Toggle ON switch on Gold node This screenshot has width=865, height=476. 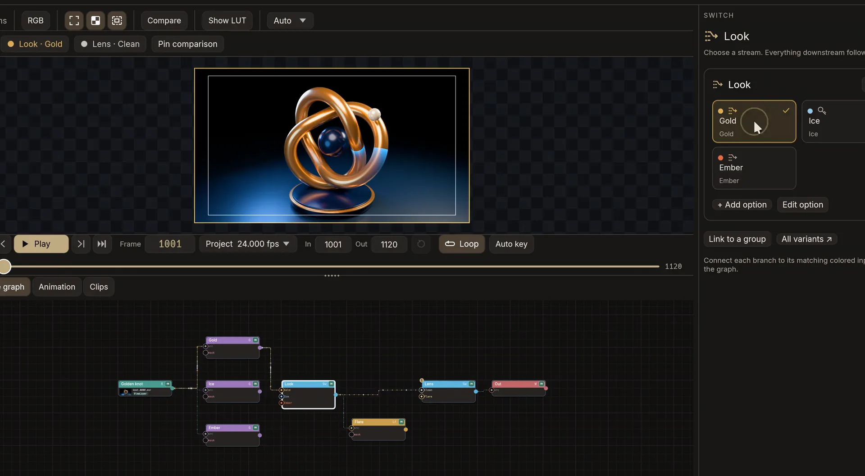(255, 340)
